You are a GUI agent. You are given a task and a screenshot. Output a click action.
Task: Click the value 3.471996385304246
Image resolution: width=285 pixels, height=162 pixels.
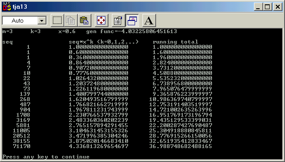(x=98, y=136)
